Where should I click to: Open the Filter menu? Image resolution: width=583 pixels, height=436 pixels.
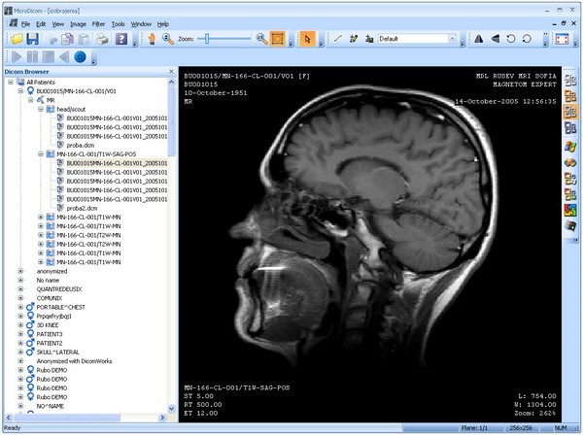pyautogui.click(x=98, y=24)
